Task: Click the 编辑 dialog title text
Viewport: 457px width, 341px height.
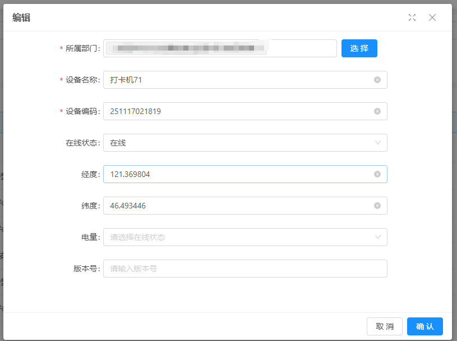Action: pyautogui.click(x=21, y=17)
